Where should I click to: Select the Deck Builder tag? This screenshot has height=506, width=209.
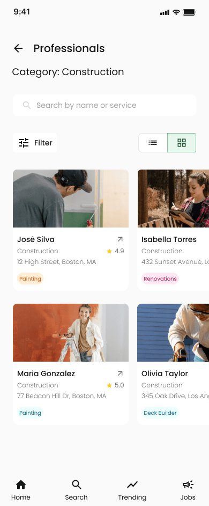pos(160,413)
